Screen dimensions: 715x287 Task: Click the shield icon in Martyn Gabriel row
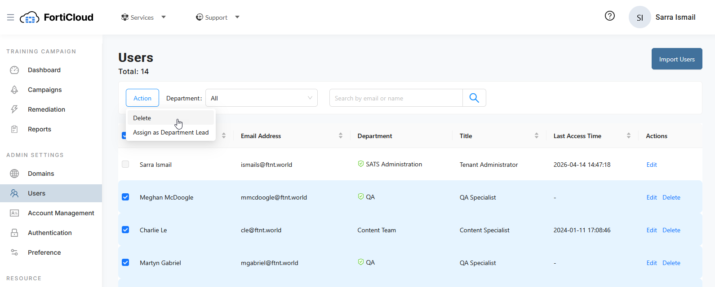point(361,262)
